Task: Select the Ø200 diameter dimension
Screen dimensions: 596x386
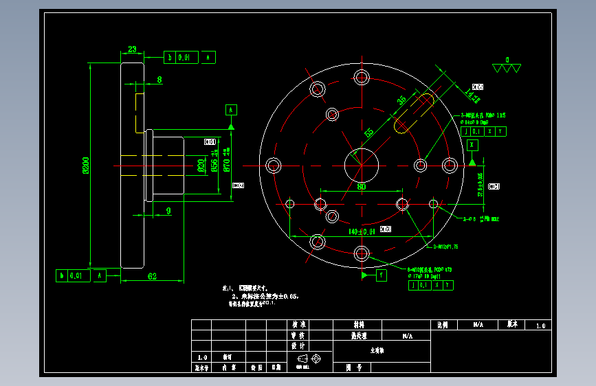Action: (x=86, y=166)
